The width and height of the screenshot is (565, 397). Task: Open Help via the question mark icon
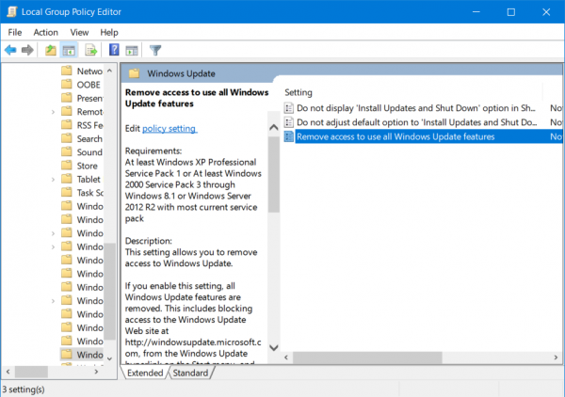pos(115,50)
